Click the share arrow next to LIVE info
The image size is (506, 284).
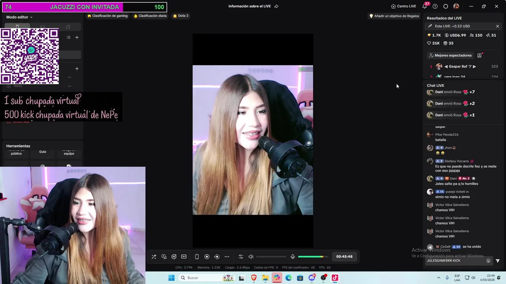(x=276, y=6)
